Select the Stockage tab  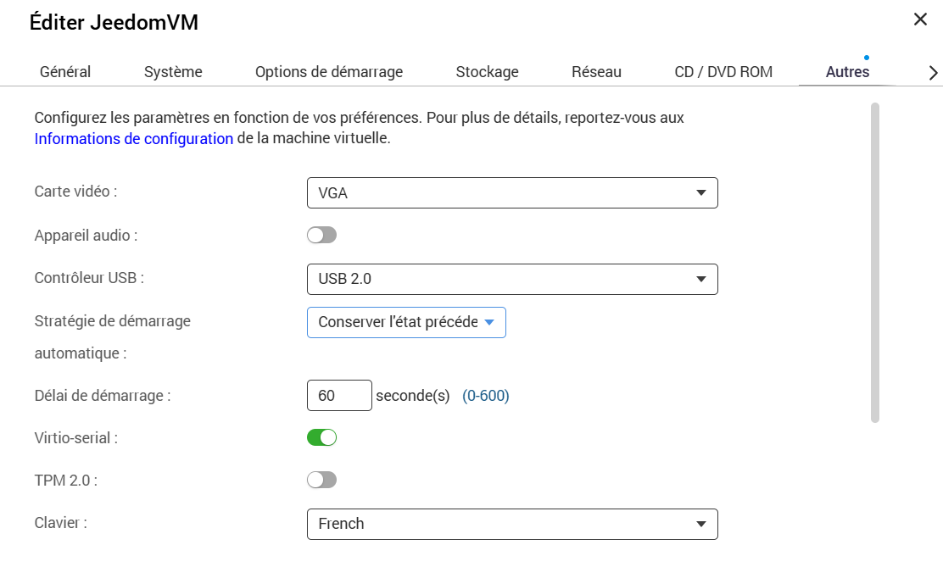coord(487,72)
